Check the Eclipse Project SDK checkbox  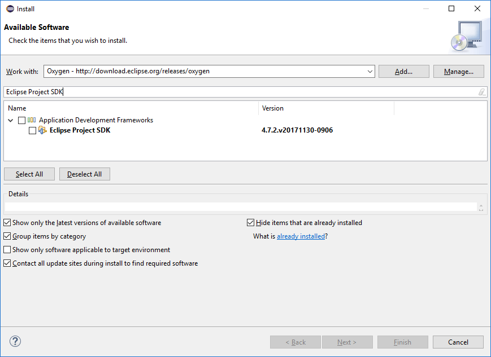pos(32,130)
